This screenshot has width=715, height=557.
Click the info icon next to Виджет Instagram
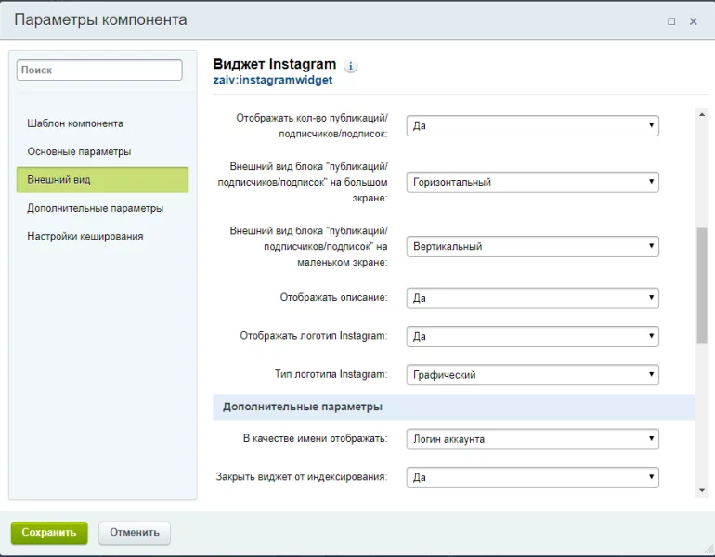tap(351, 66)
